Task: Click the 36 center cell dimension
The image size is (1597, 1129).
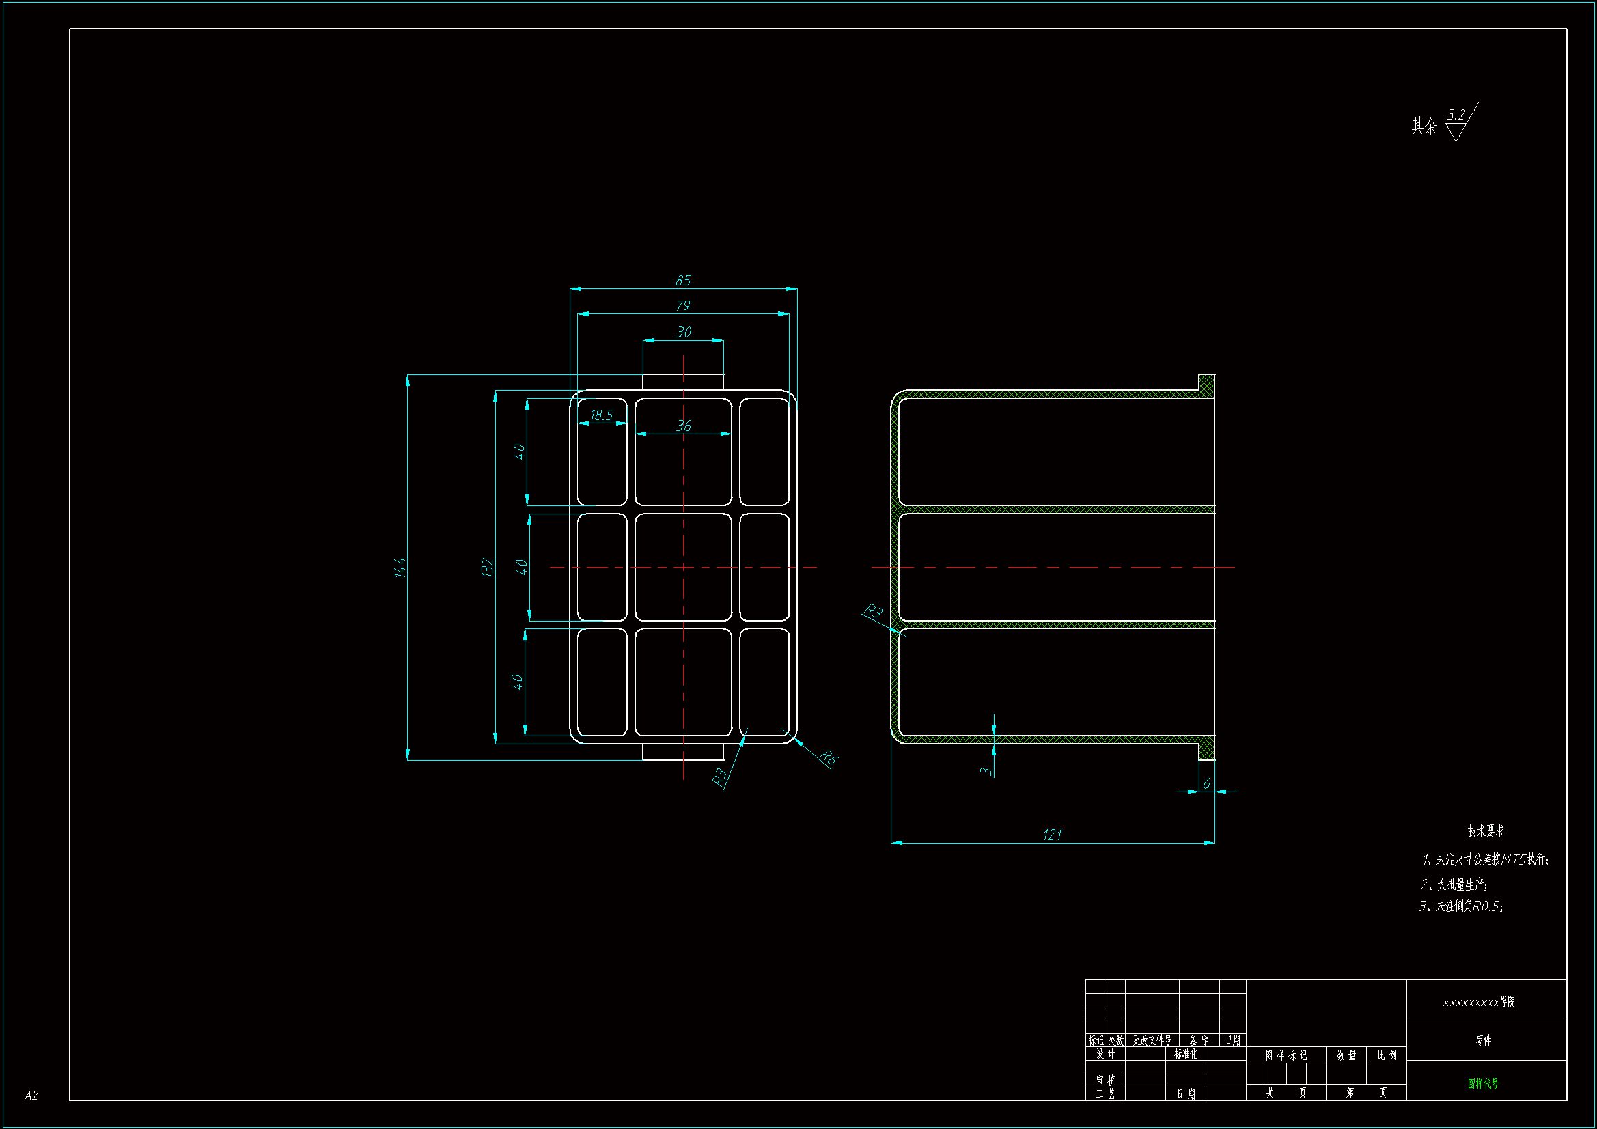Action: point(683,426)
